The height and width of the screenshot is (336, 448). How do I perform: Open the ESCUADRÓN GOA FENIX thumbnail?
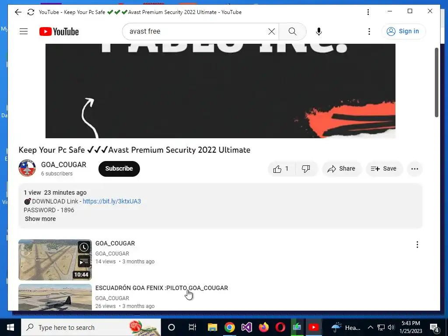(x=55, y=297)
